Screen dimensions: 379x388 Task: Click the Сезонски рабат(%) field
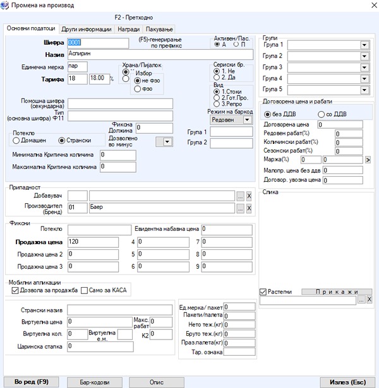(349, 151)
